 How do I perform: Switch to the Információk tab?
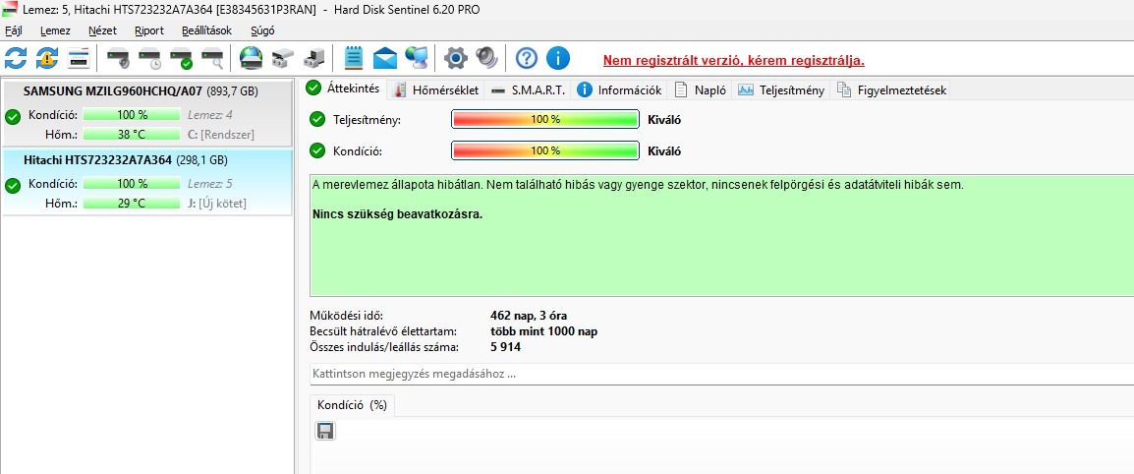(x=620, y=90)
